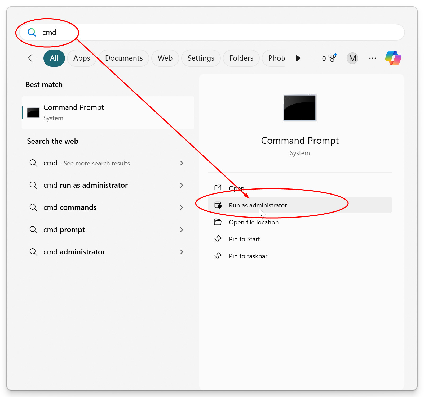Click the 'cmd prompt' web search suggestion
The image size is (424, 397).
click(64, 230)
